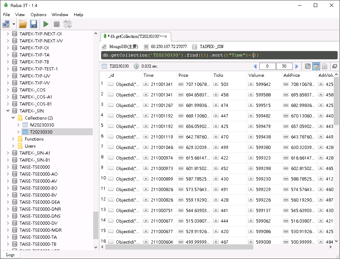Click the MongoDB connection icon in the query info bar

(x=104, y=47)
